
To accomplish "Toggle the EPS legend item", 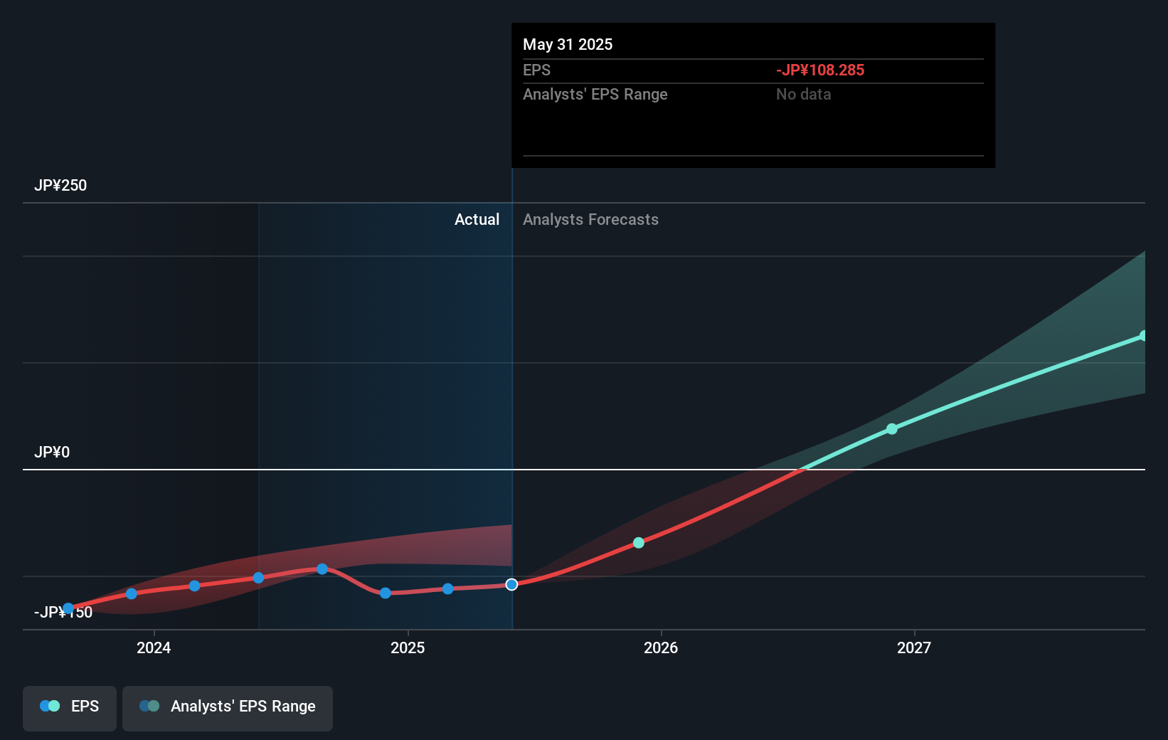I will click(69, 708).
